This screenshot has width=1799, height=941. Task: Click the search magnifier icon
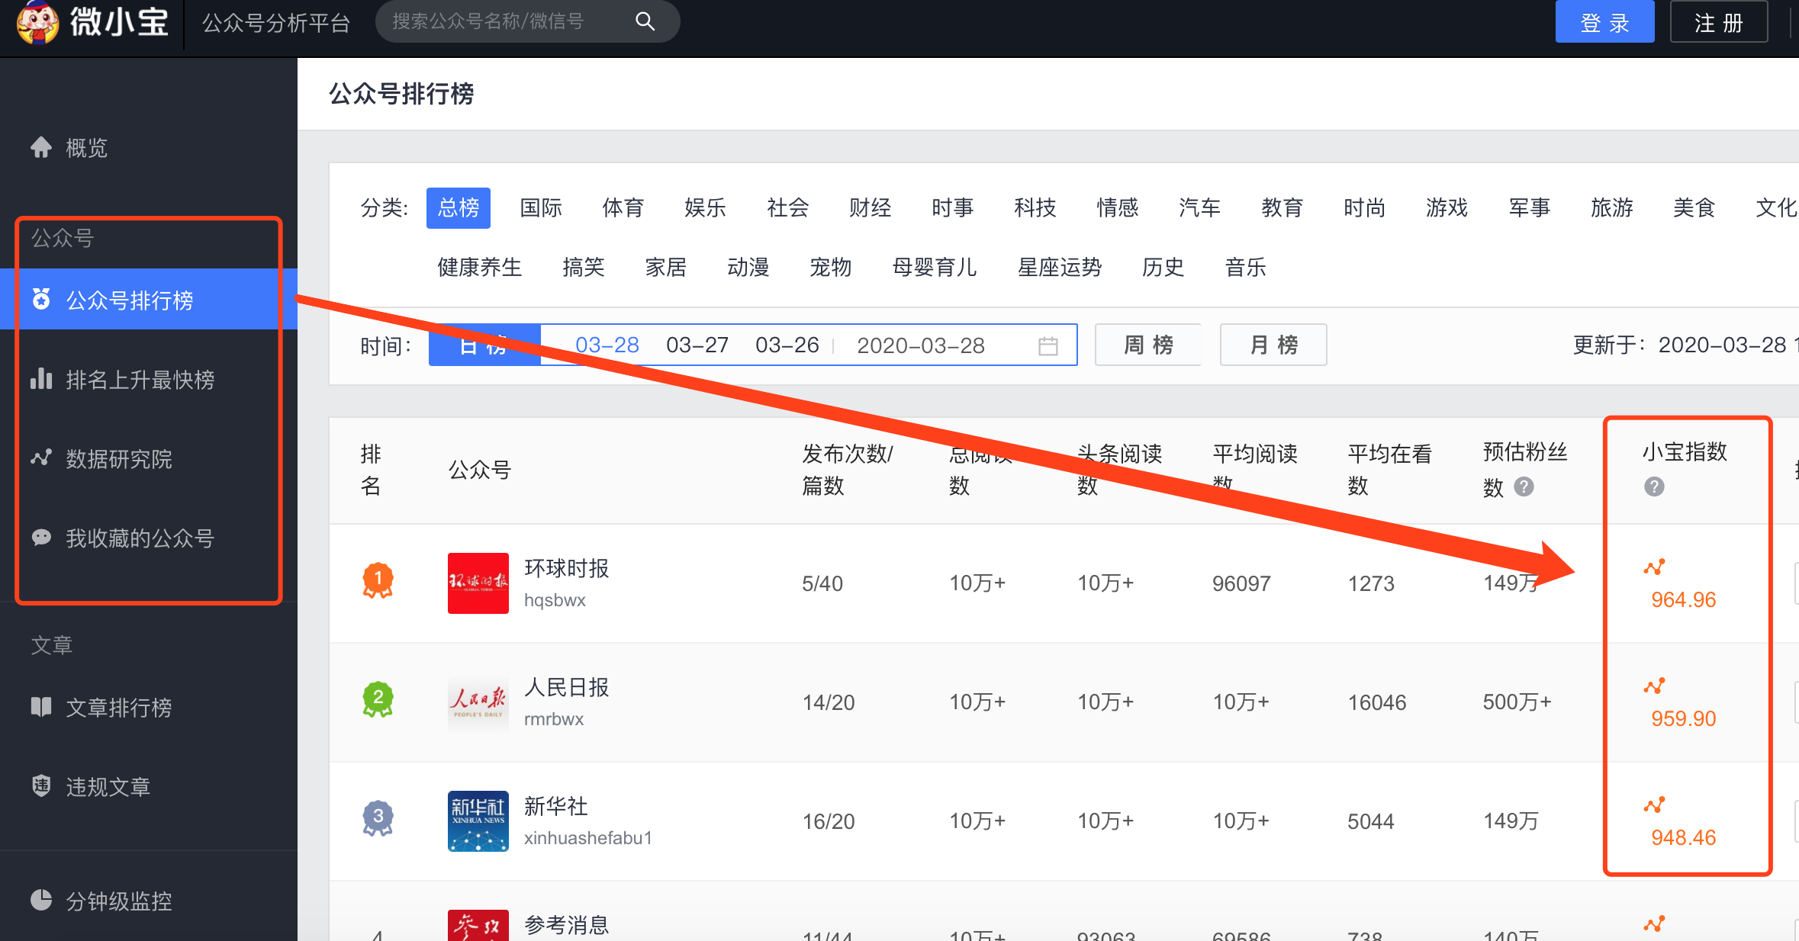[645, 21]
